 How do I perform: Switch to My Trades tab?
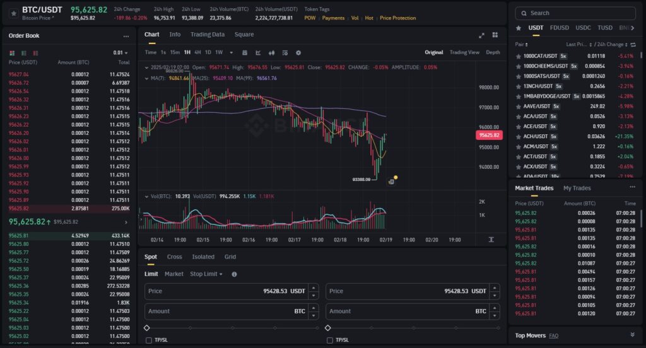(x=577, y=188)
